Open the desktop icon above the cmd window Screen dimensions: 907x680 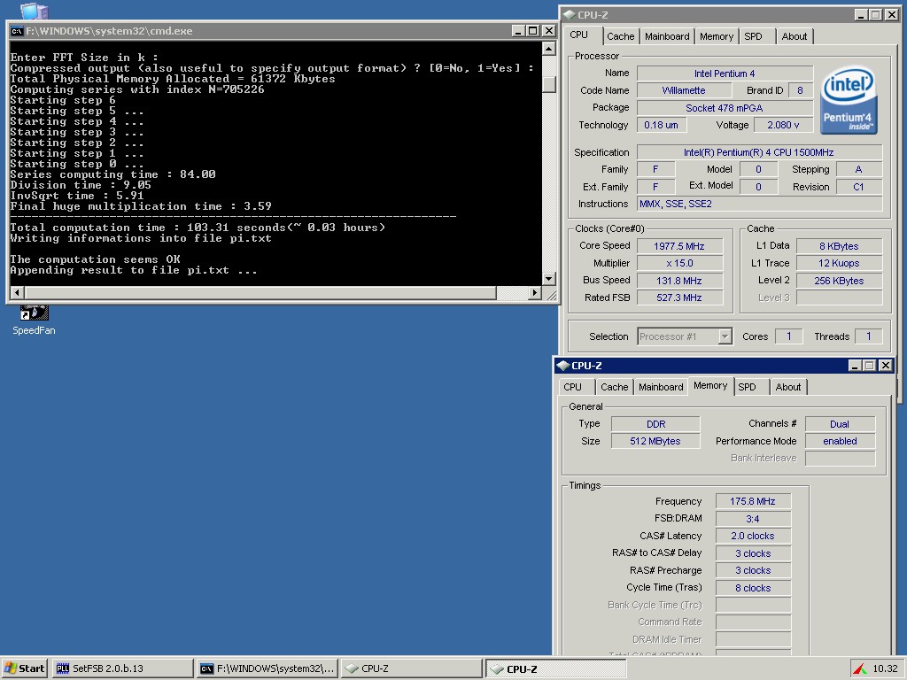34,10
